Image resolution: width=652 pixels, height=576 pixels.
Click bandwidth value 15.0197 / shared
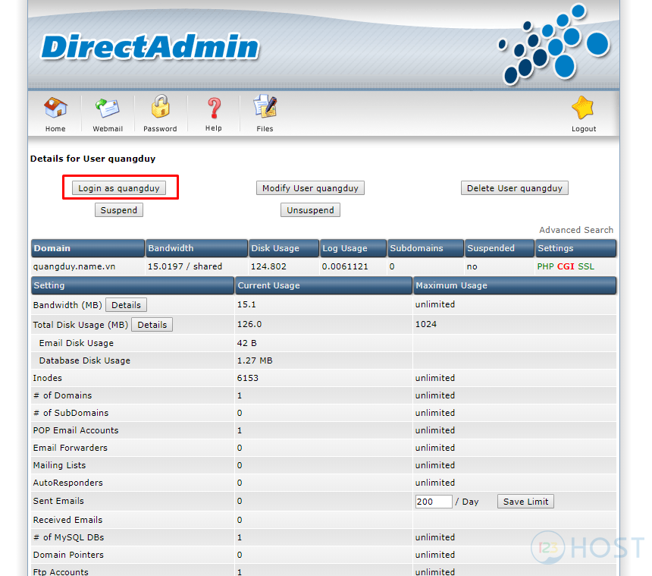pyautogui.click(x=185, y=266)
